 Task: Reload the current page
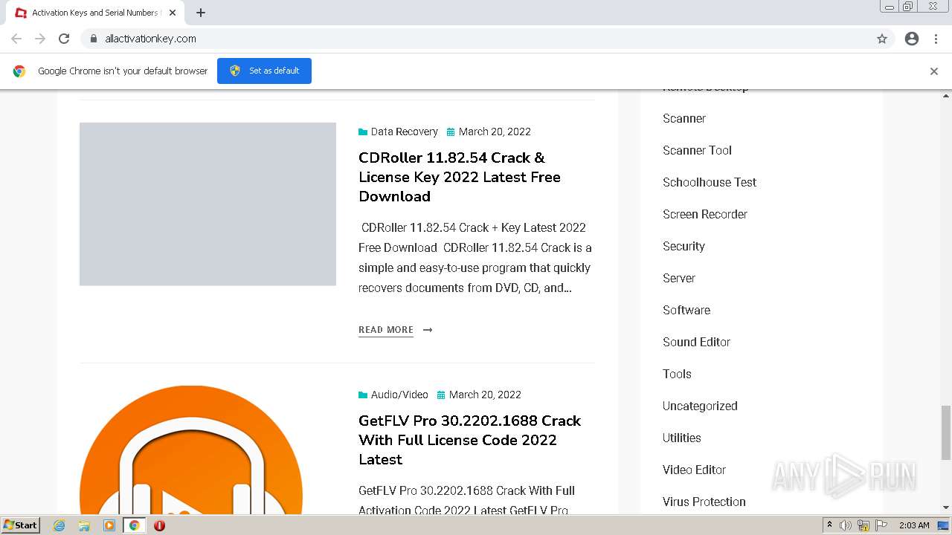(64, 39)
